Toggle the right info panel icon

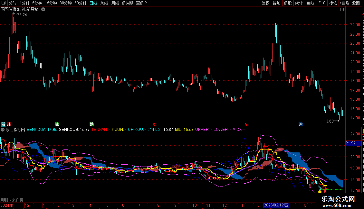coord(342,10)
